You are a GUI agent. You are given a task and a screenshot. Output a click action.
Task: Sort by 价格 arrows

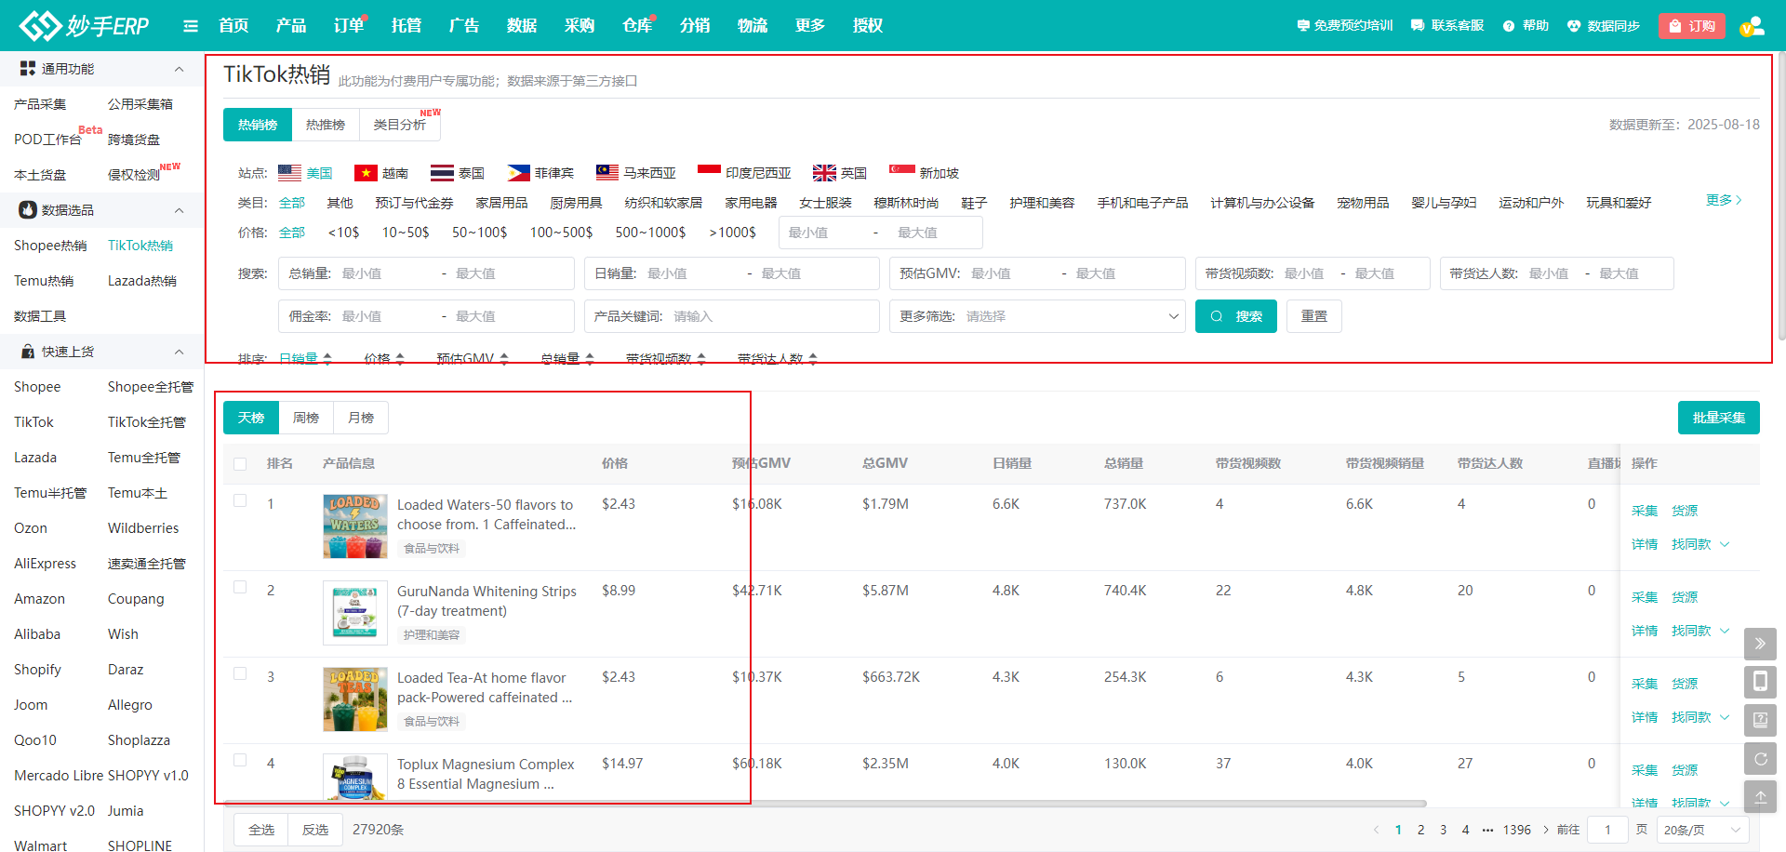pos(400,358)
